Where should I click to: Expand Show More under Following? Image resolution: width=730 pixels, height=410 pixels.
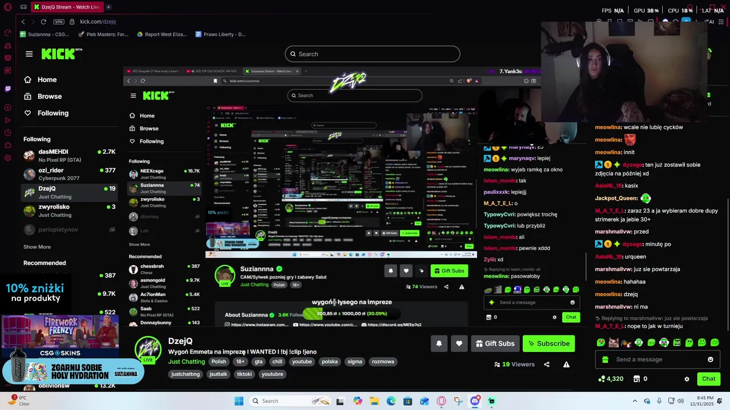coord(37,247)
